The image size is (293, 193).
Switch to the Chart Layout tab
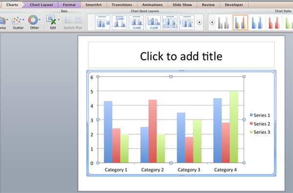coord(42,5)
